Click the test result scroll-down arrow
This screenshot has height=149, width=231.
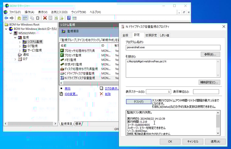click(218, 133)
